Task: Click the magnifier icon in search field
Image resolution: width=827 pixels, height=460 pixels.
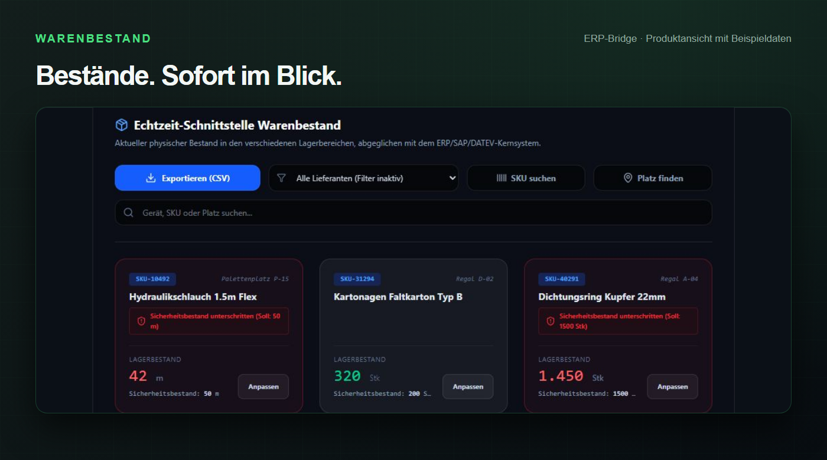Action: point(128,213)
